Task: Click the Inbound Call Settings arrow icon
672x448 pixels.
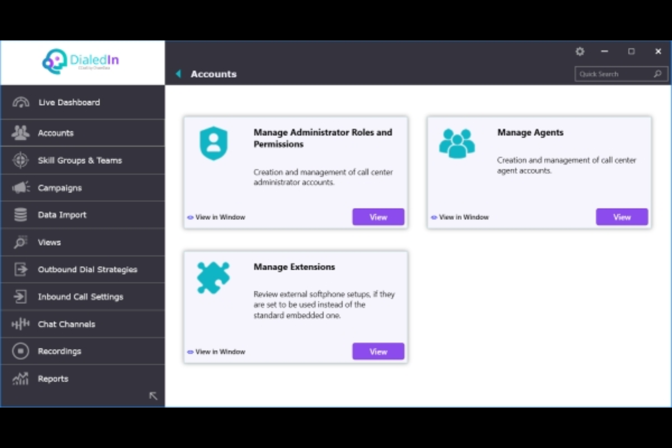Action: [x=20, y=296]
